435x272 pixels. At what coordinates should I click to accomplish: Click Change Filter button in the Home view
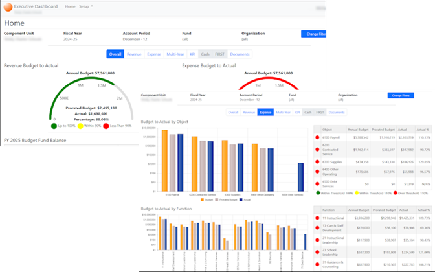pyautogui.click(x=314, y=34)
